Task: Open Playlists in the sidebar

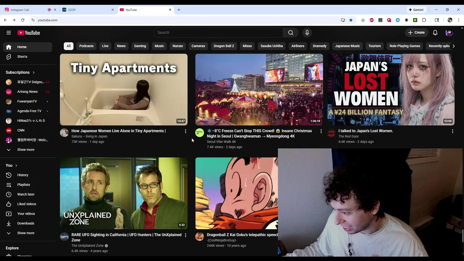Action: point(28,185)
